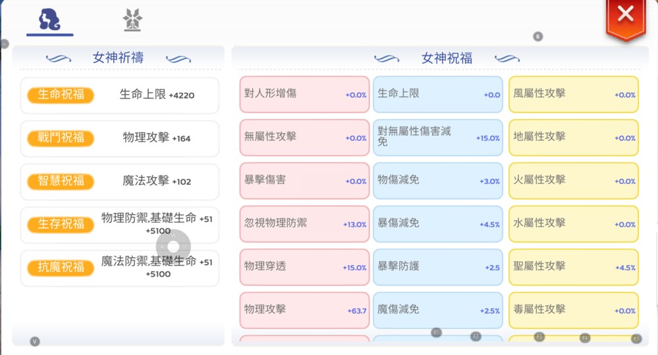This screenshot has height=355, width=658.
Task: Click the gray B keymap badge
Action: click(538, 36)
